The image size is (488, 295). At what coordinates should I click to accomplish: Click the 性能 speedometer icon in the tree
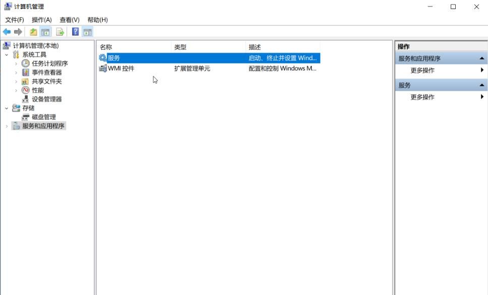(24, 90)
